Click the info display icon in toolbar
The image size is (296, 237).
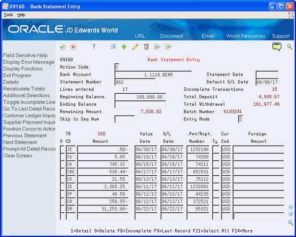[x=113, y=46]
